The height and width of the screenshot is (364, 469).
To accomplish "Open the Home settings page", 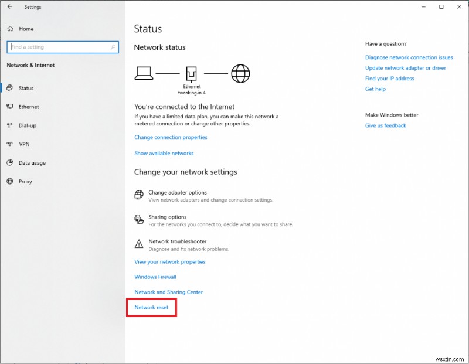I will coord(26,29).
